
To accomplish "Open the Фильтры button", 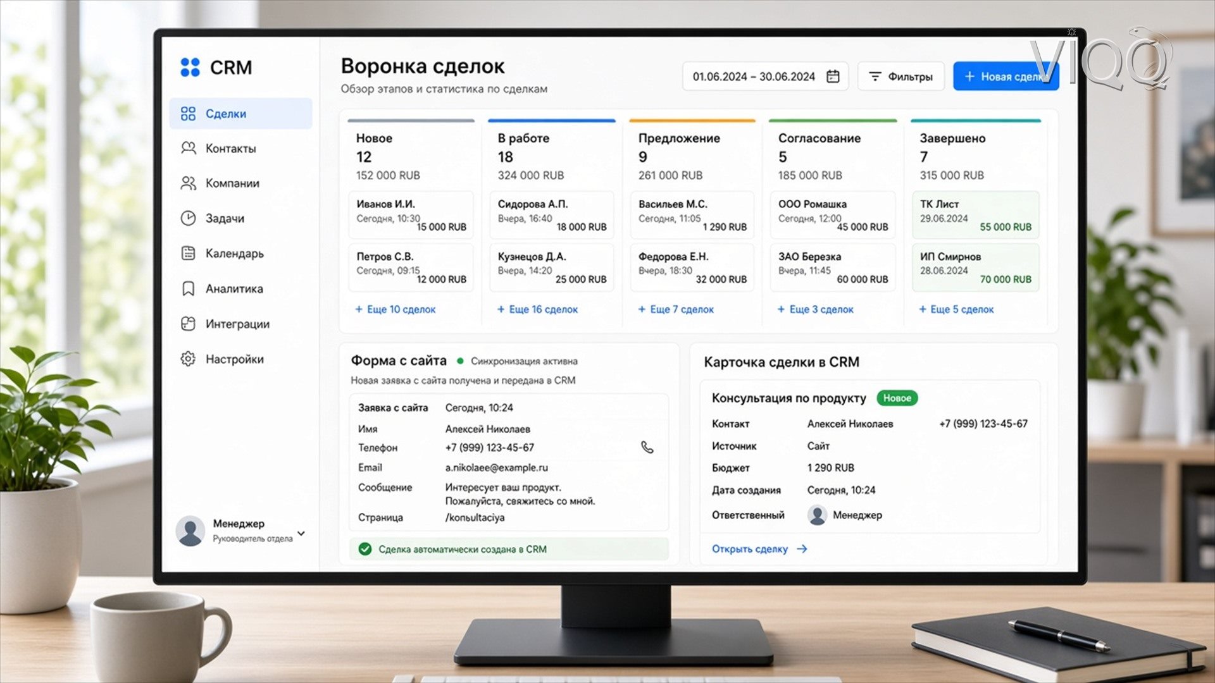I will point(900,77).
